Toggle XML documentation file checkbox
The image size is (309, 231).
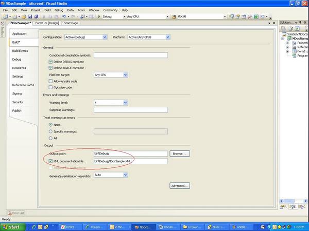tap(50, 161)
